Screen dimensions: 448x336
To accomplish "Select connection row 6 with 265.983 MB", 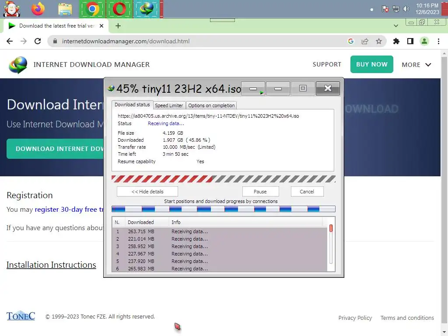I will pyautogui.click(x=220, y=269).
